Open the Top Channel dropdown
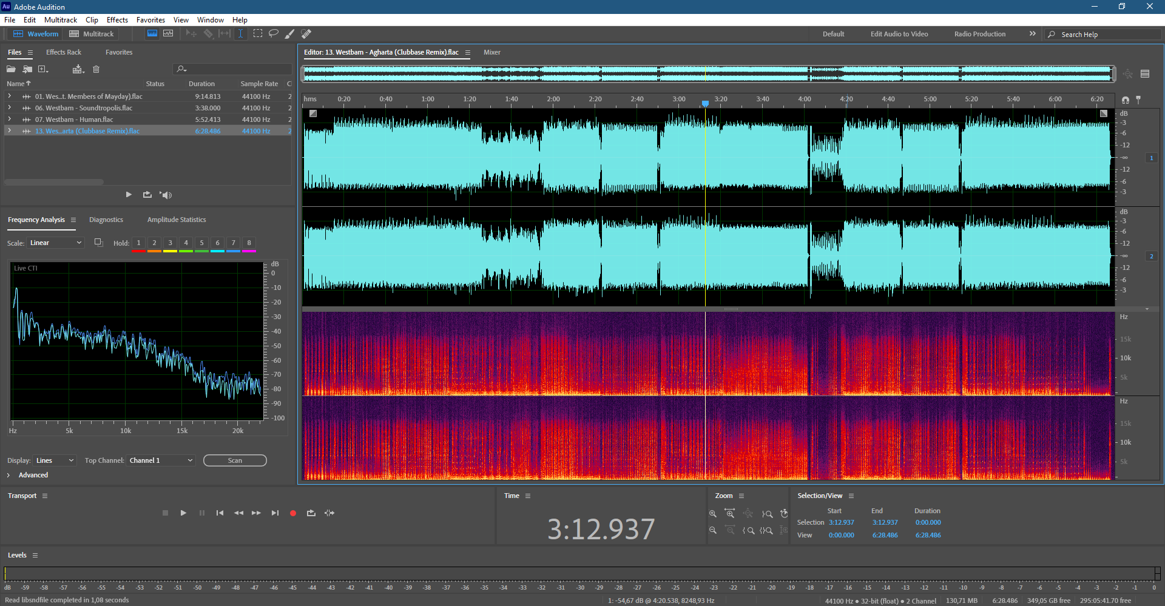Screen dimensions: 1165x606 [x=161, y=460]
